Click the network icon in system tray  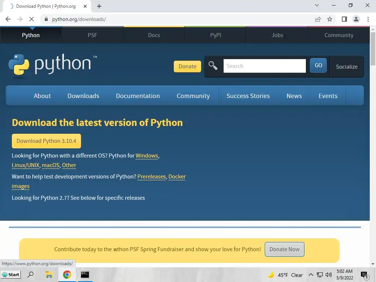320,275
